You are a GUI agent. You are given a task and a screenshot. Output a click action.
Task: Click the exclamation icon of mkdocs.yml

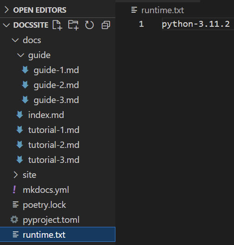coord(14,190)
